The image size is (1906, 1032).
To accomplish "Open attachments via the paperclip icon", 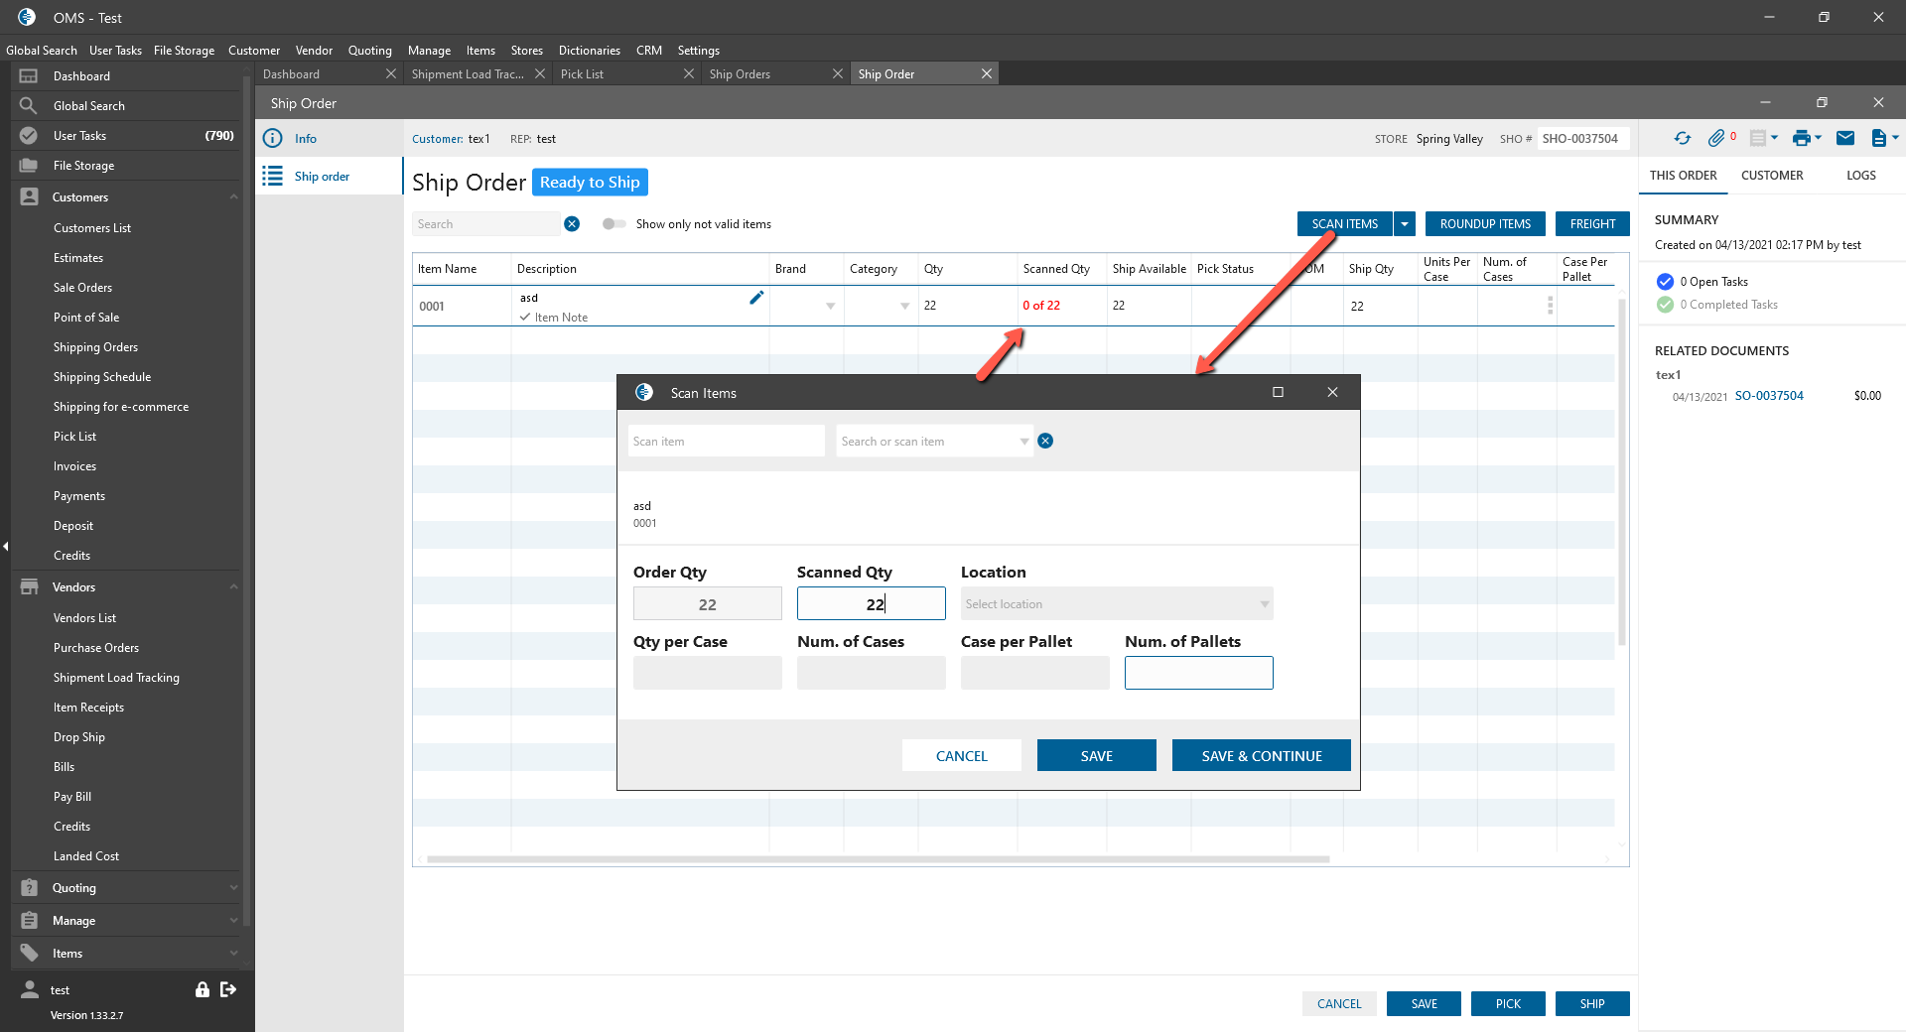I will tap(1716, 139).
